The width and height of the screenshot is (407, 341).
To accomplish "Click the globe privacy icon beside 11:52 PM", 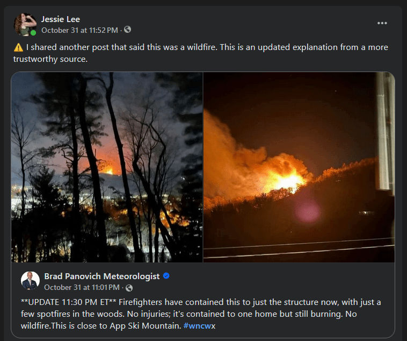I will pos(127,30).
